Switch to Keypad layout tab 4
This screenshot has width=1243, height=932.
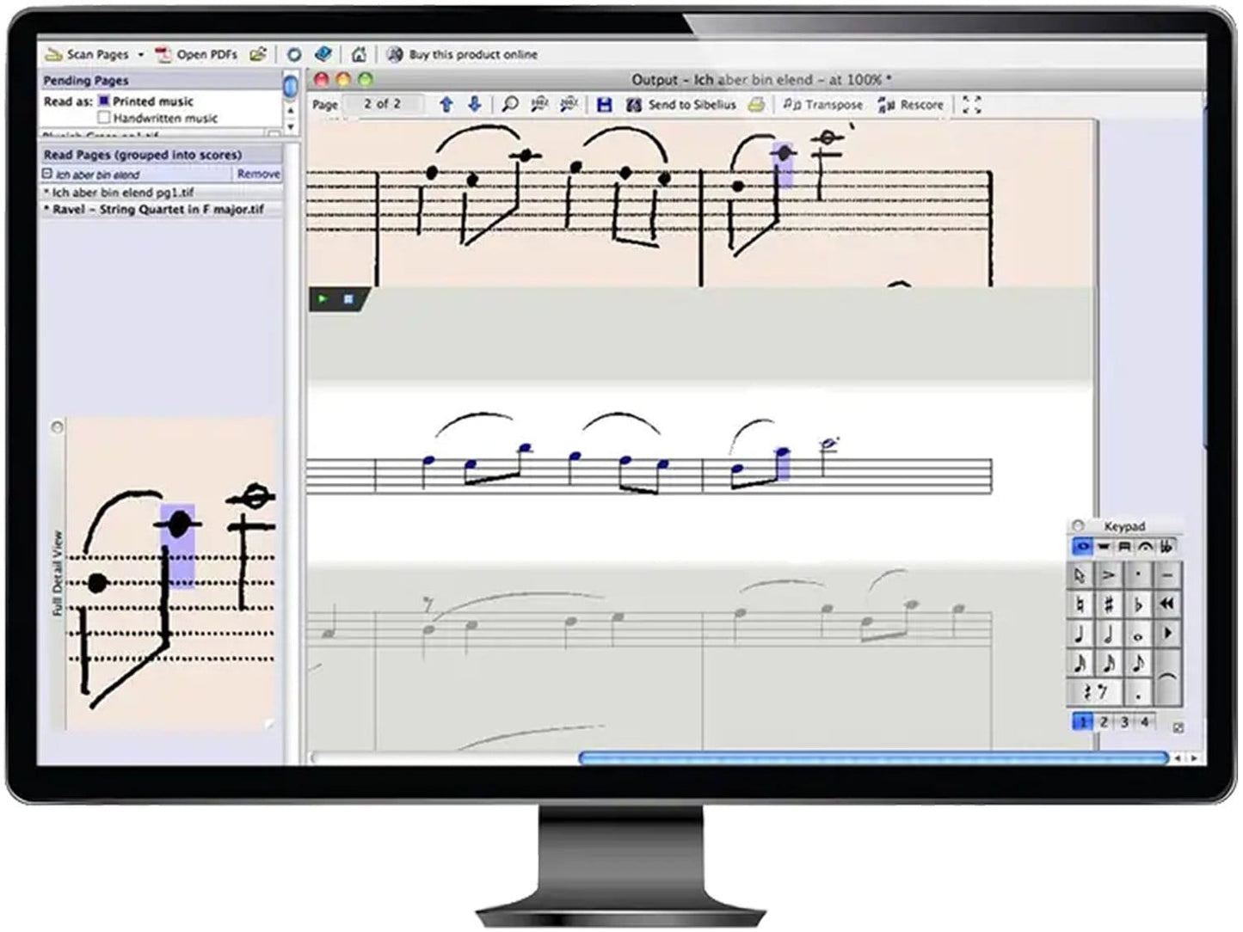coord(1144,722)
